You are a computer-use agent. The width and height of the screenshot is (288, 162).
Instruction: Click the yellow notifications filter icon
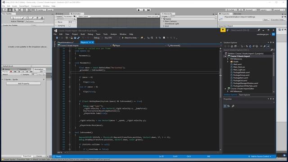[x=223, y=30]
